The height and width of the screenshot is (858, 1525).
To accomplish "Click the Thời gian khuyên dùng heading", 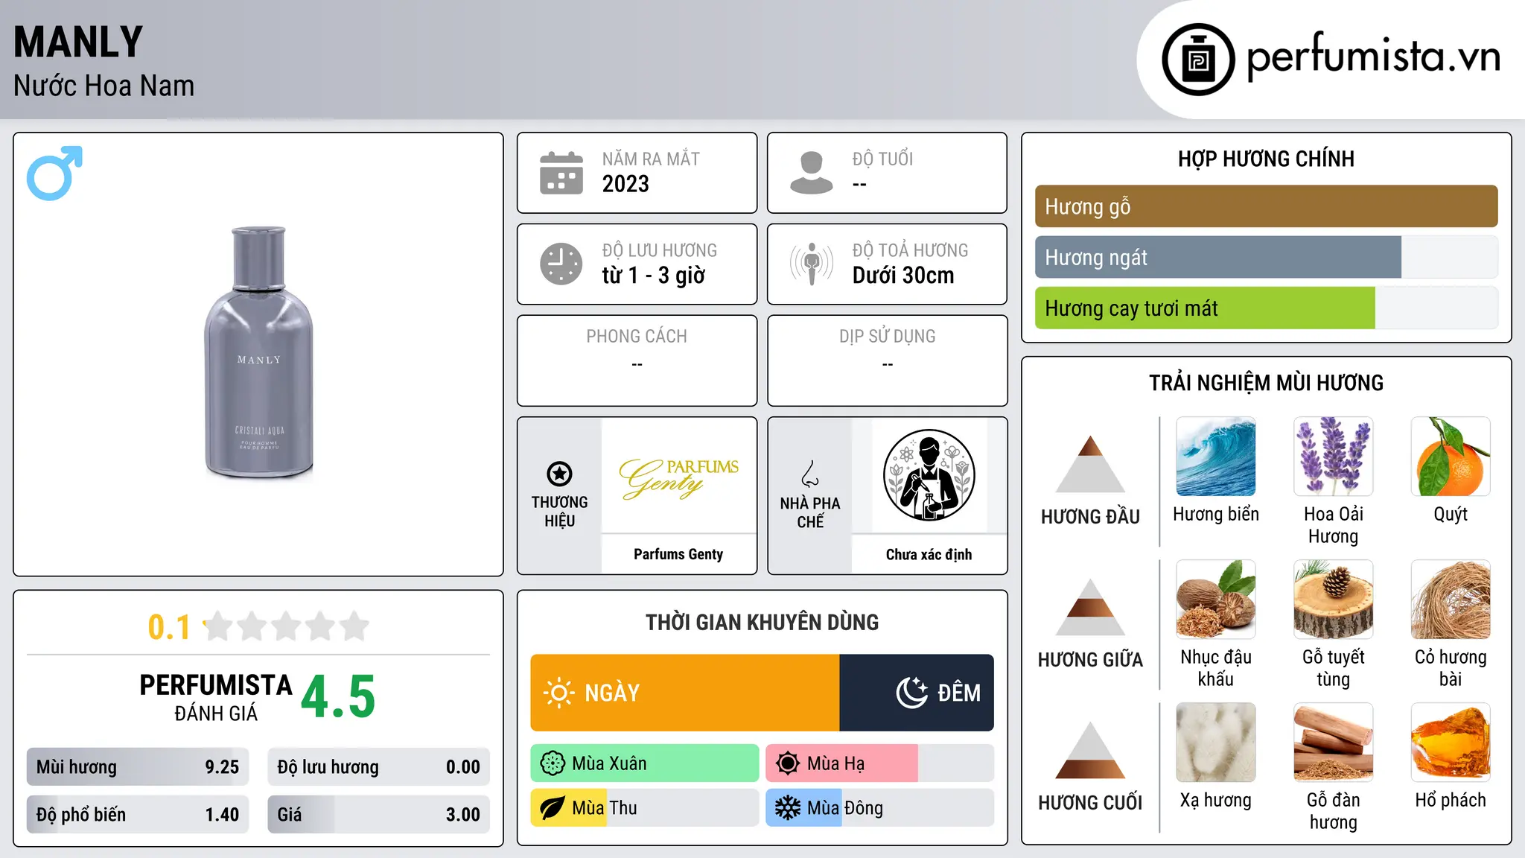I will point(762,622).
